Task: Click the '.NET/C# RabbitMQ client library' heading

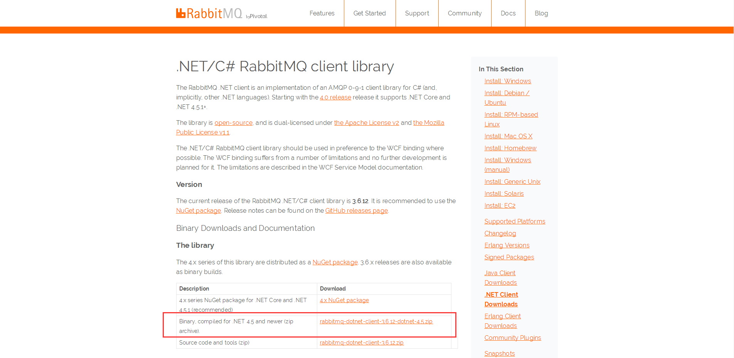Action: (x=285, y=66)
